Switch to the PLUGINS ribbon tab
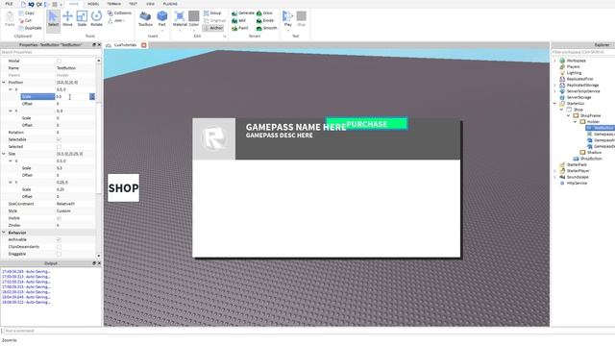Viewport: 615px width, 346px height. pyautogui.click(x=170, y=4)
